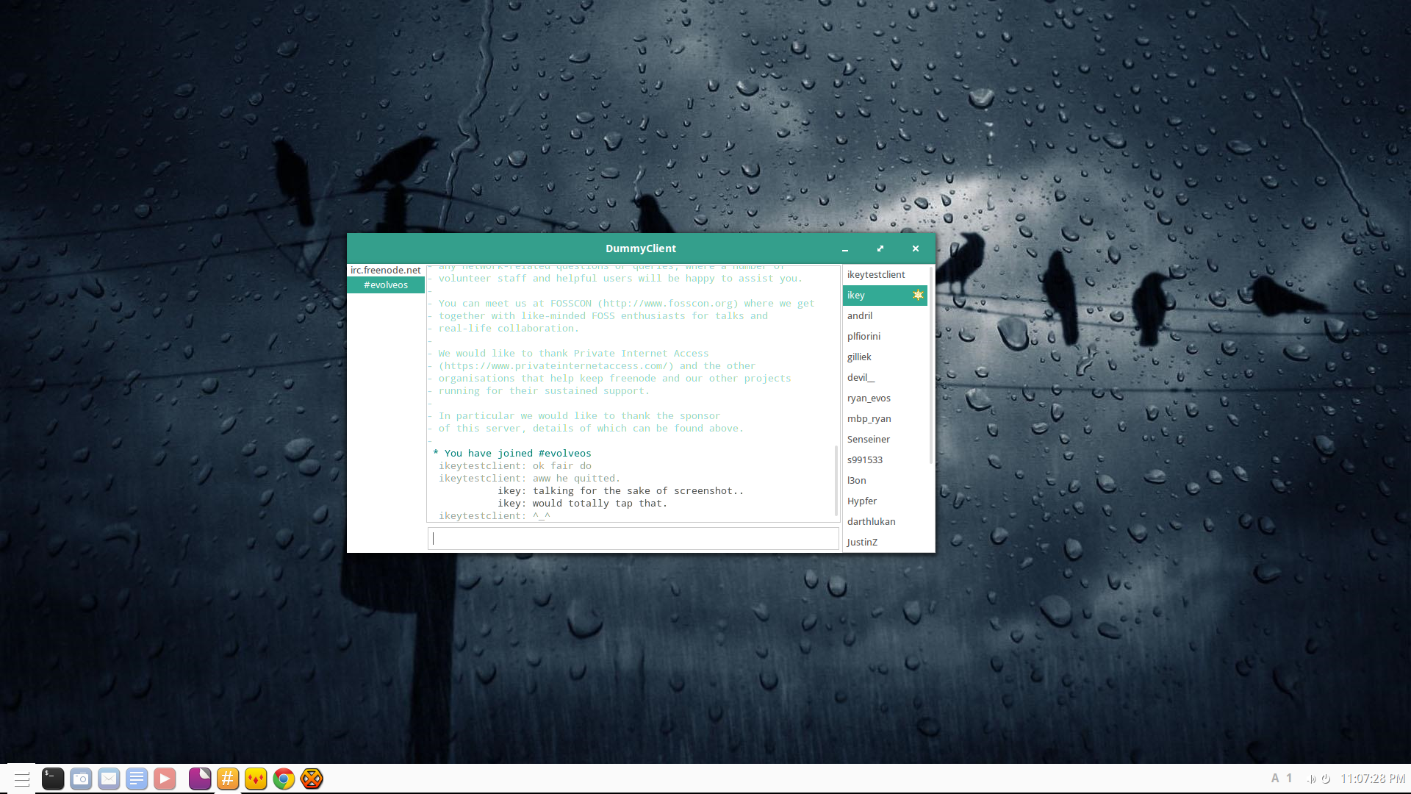Click the message 'talking for the sake of screenshot..'
The image size is (1411, 794).
(x=638, y=491)
